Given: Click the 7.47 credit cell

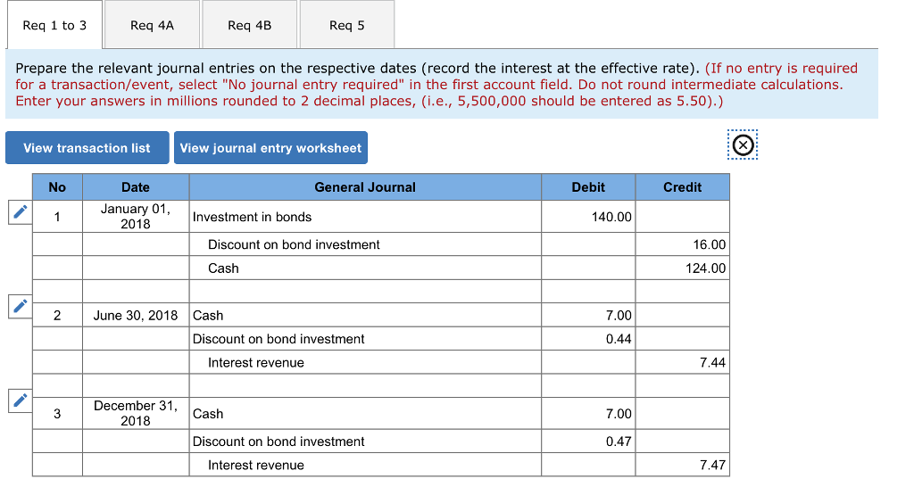Looking at the screenshot, I should (x=683, y=465).
